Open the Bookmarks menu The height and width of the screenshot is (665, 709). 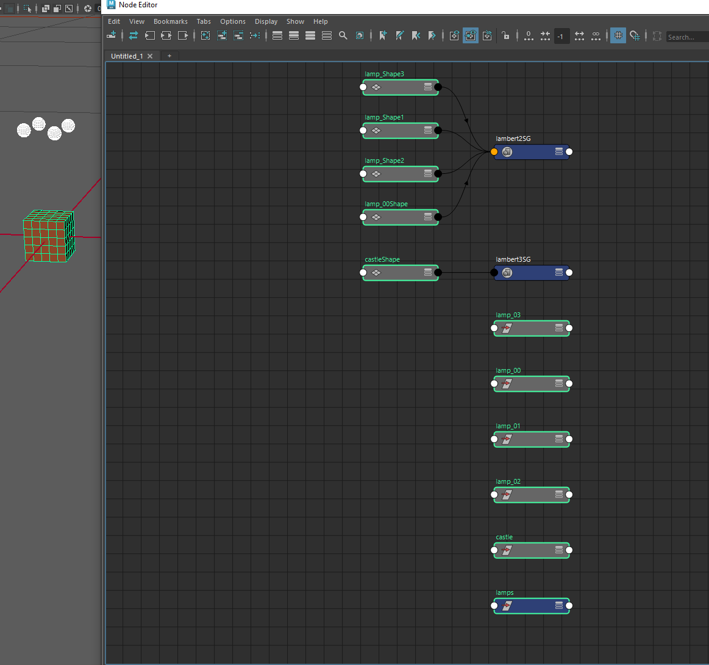pyautogui.click(x=170, y=21)
